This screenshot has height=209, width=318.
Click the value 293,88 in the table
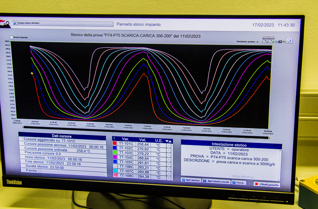143,172
